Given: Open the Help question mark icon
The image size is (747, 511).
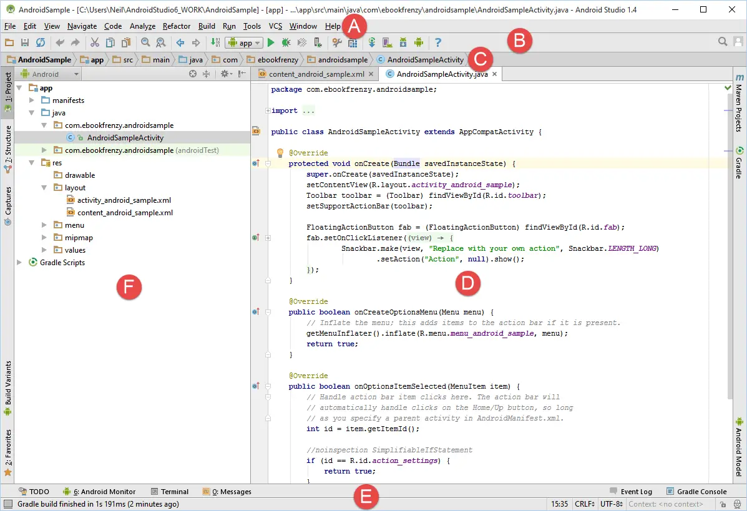Looking at the screenshot, I should [438, 42].
